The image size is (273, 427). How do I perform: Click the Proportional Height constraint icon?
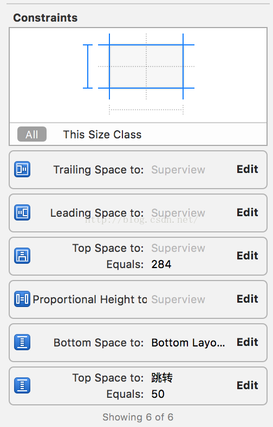click(x=22, y=299)
